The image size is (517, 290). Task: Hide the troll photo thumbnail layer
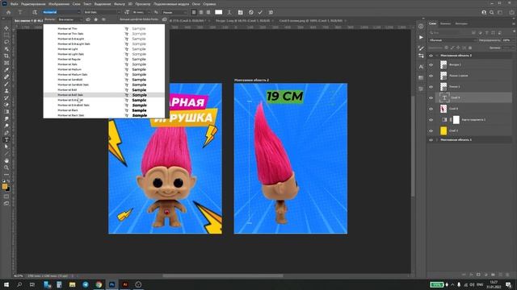(x=431, y=109)
